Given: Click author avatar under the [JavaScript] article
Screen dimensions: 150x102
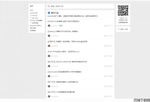Looking at the screenshot, I should (49, 76).
